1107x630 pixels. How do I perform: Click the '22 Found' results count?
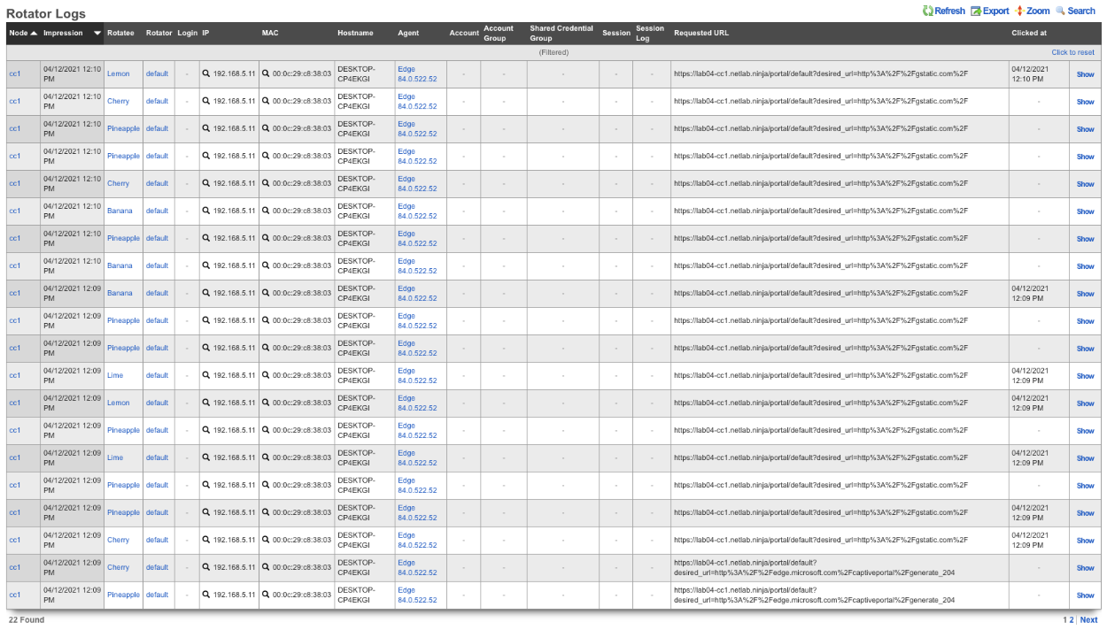point(27,620)
